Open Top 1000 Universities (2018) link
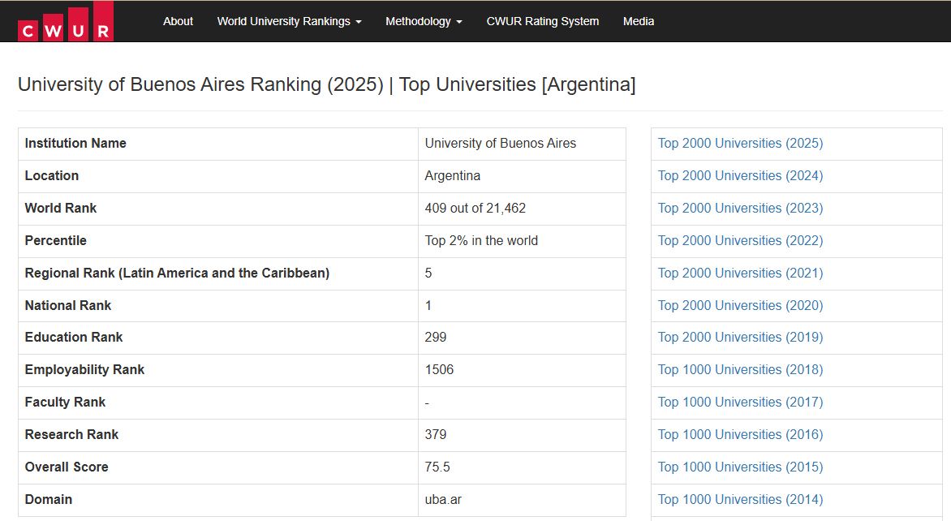Image resolution: width=951 pixels, height=521 pixels. coord(740,370)
